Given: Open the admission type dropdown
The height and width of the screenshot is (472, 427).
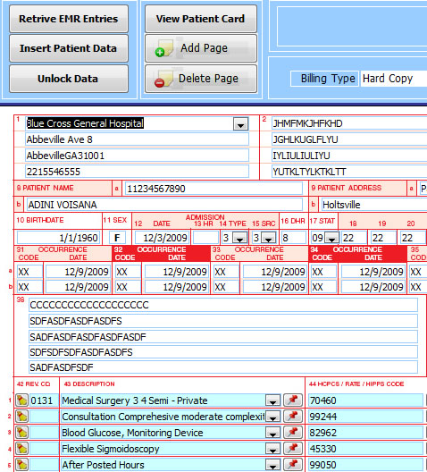Looking at the screenshot, I should coord(239,238).
